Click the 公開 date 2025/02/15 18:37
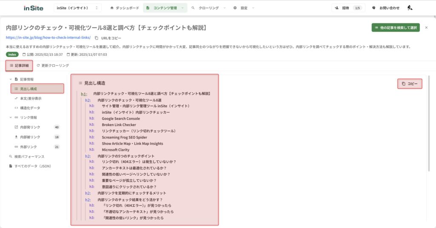This screenshot has height=228, width=436. point(43,55)
